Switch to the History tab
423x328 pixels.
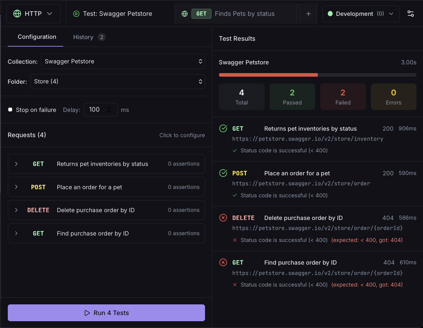click(83, 37)
